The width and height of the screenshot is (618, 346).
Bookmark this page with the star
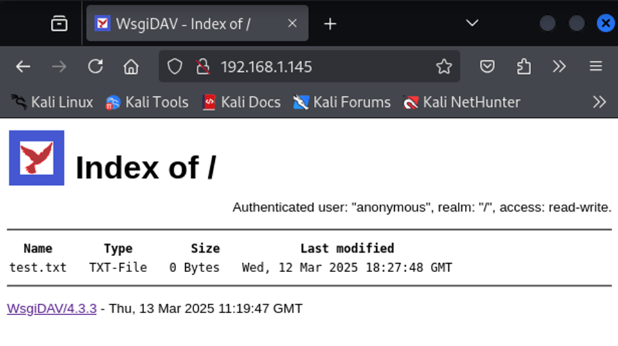(444, 67)
